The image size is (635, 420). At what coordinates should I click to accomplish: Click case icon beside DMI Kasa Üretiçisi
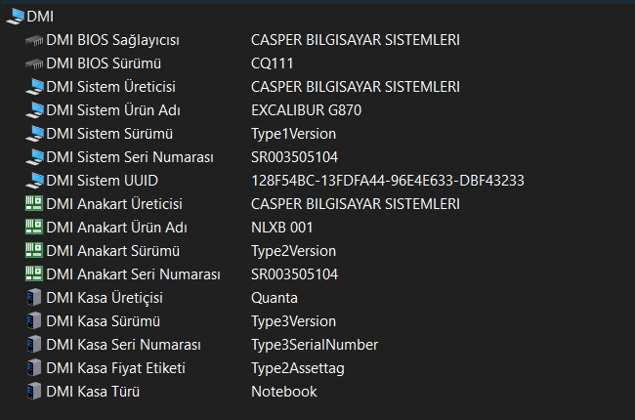click(x=34, y=298)
